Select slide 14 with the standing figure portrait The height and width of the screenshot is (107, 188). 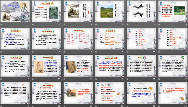[47, 66]
